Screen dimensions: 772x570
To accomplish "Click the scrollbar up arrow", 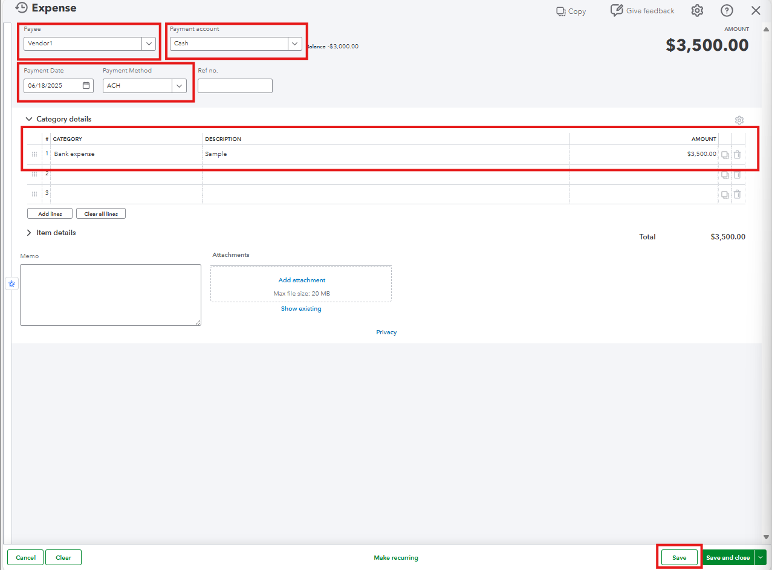I will click(767, 30).
